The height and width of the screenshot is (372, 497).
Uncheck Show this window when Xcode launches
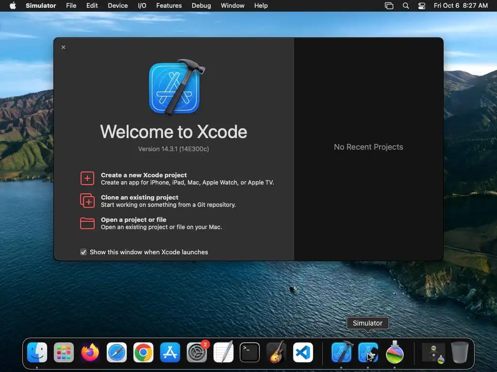pos(83,252)
